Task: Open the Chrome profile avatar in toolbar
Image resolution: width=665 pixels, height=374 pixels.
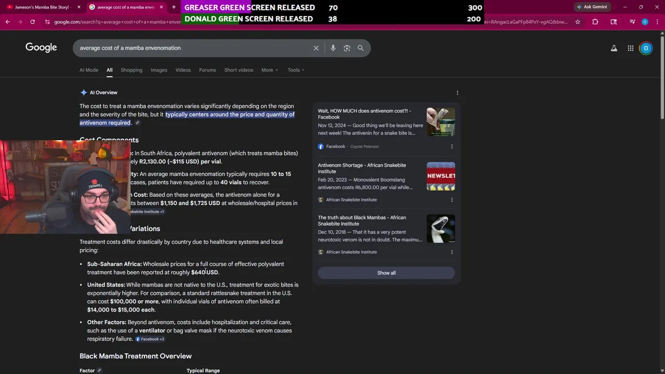Action: [x=645, y=22]
